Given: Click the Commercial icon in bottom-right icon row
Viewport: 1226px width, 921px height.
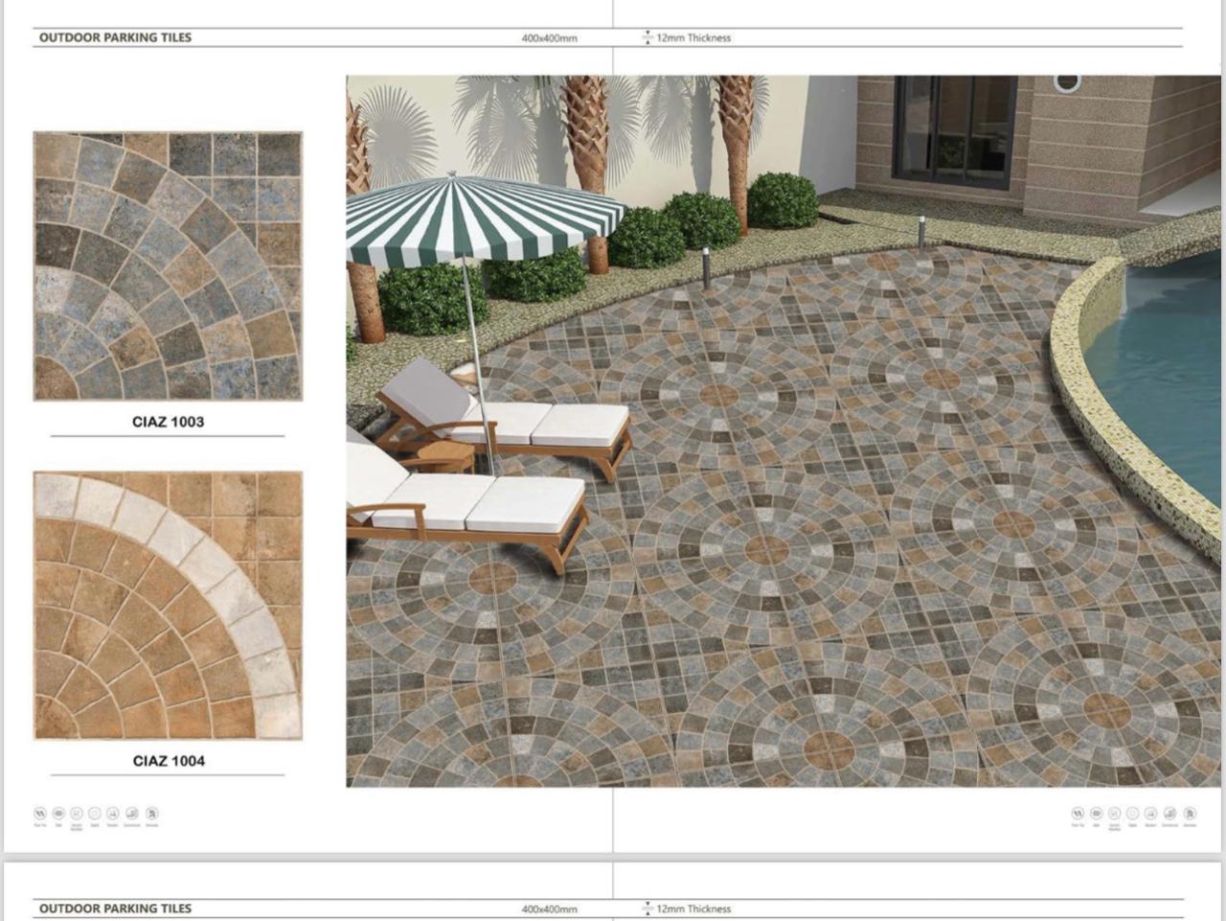Looking at the screenshot, I should [x=1170, y=814].
